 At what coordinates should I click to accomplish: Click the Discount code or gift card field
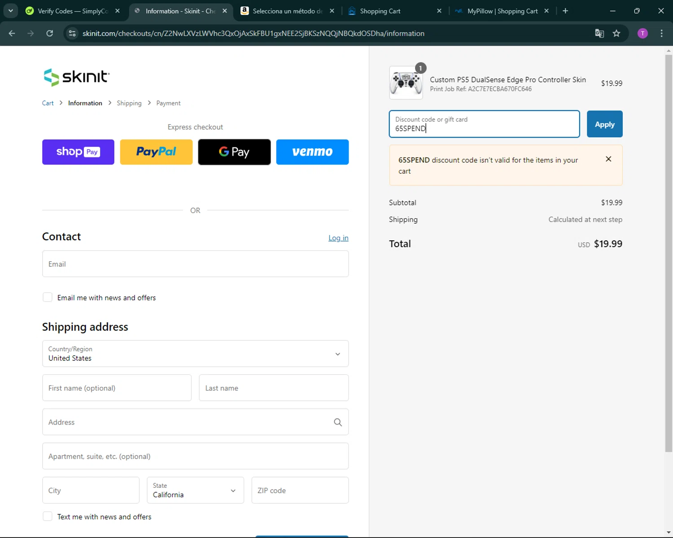[484, 124]
